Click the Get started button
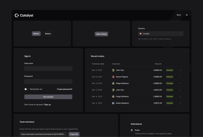 click(48, 97)
